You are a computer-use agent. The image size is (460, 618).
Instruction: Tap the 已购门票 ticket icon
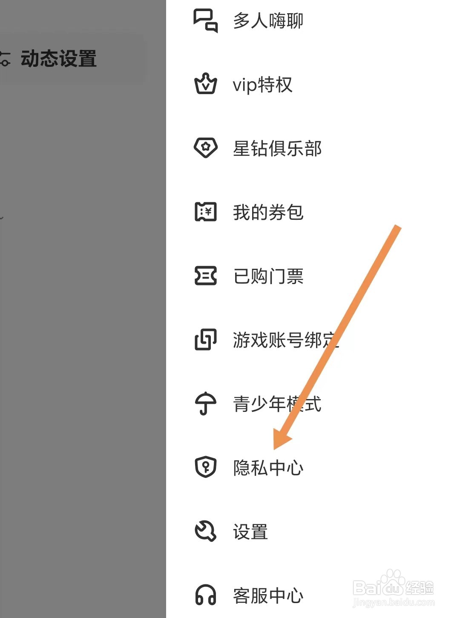[206, 276]
